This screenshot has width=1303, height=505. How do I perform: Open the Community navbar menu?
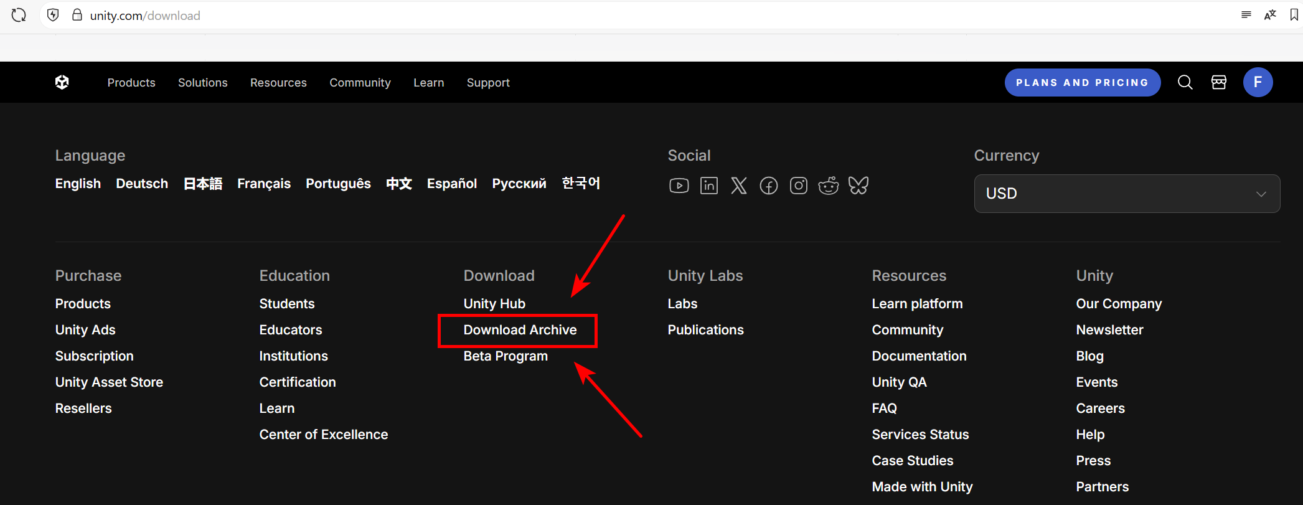(x=360, y=82)
